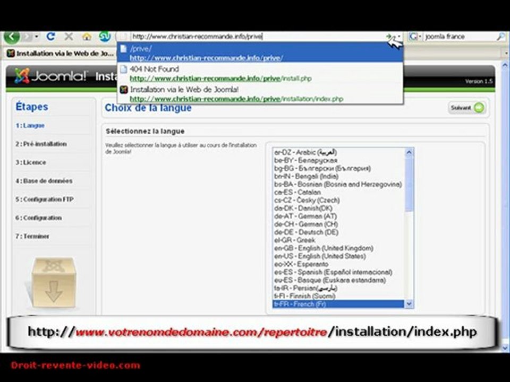
Task: Select 'fi-FI - Finnish (Suomi)' language
Action: tap(338, 296)
